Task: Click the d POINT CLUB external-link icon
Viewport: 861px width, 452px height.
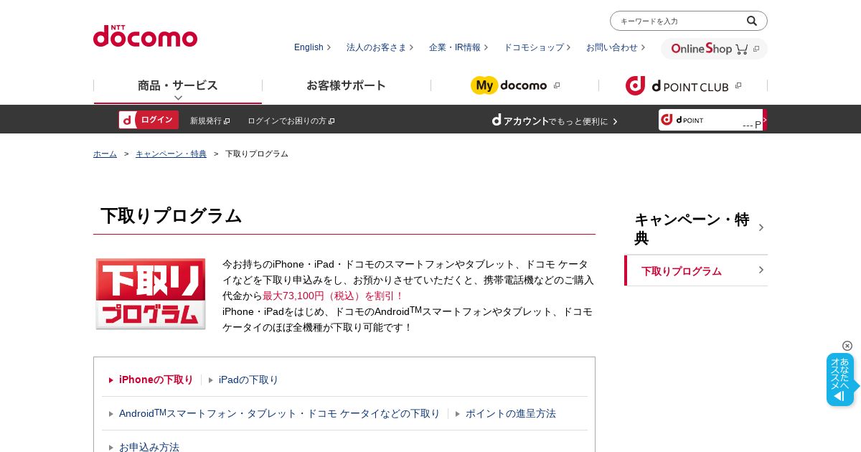Action: (x=738, y=85)
